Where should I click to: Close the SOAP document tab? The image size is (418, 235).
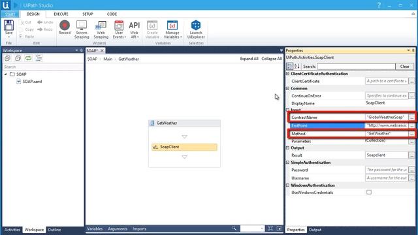click(102, 51)
